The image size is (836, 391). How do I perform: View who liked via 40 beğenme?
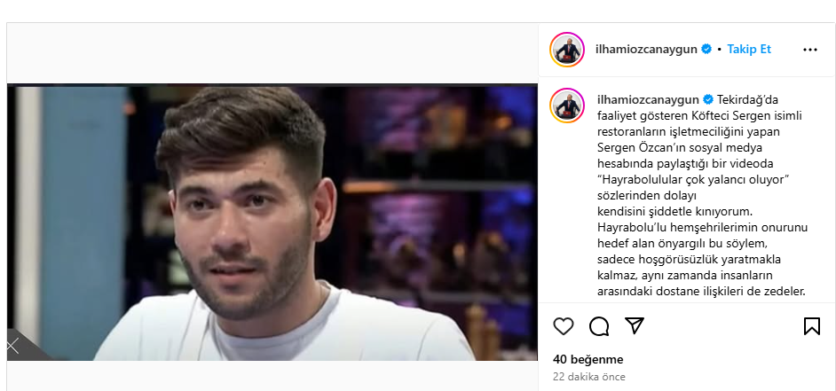pyautogui.click(x=588, y=360)
